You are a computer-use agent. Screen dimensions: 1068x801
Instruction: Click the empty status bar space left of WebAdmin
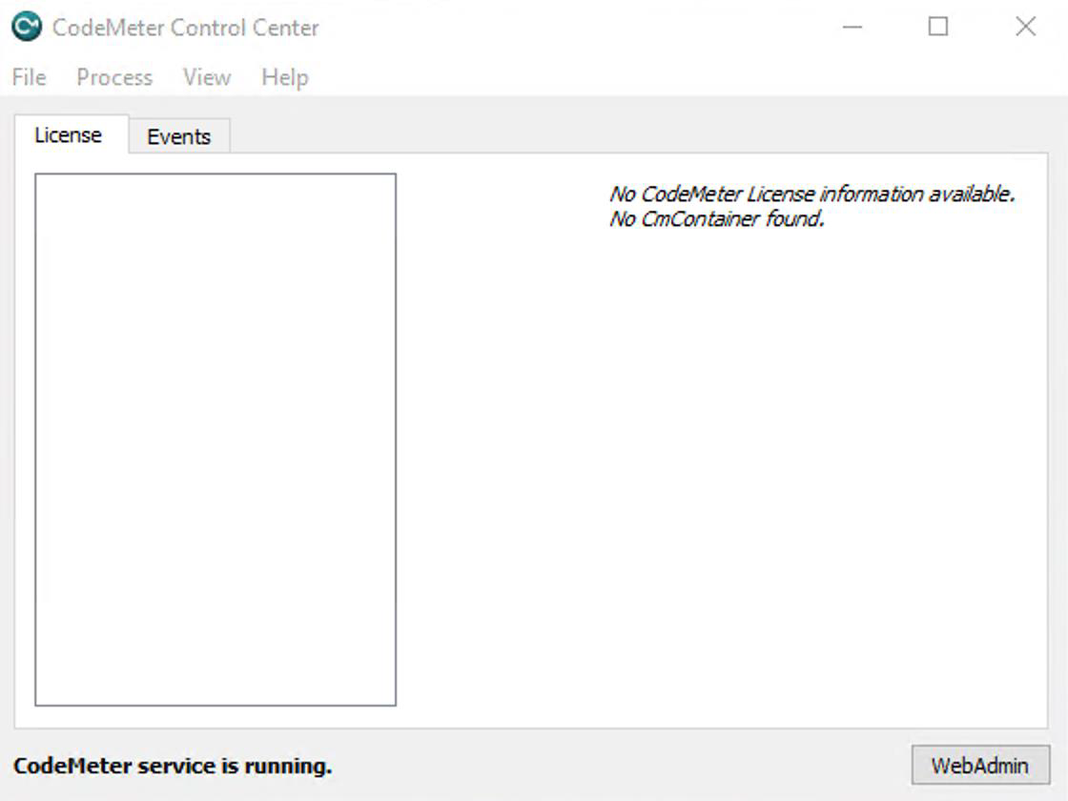pos(620,766)
